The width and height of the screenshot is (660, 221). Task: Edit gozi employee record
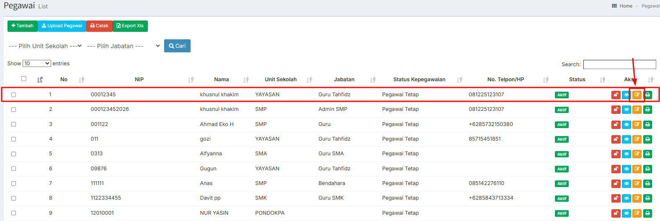(637, 139)
